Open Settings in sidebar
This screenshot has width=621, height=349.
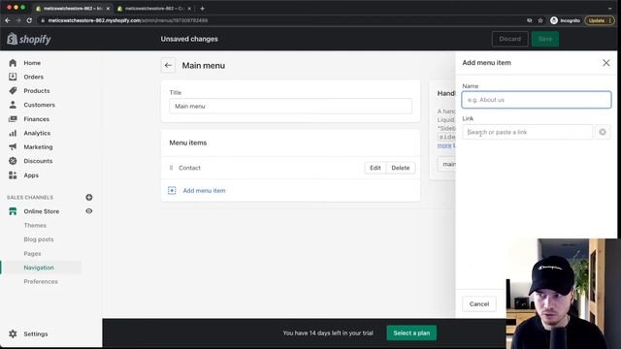coord(36,333)
